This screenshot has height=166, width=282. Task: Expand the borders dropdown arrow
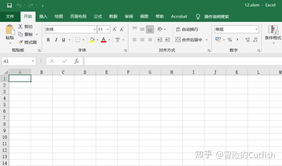click(84, 40)
